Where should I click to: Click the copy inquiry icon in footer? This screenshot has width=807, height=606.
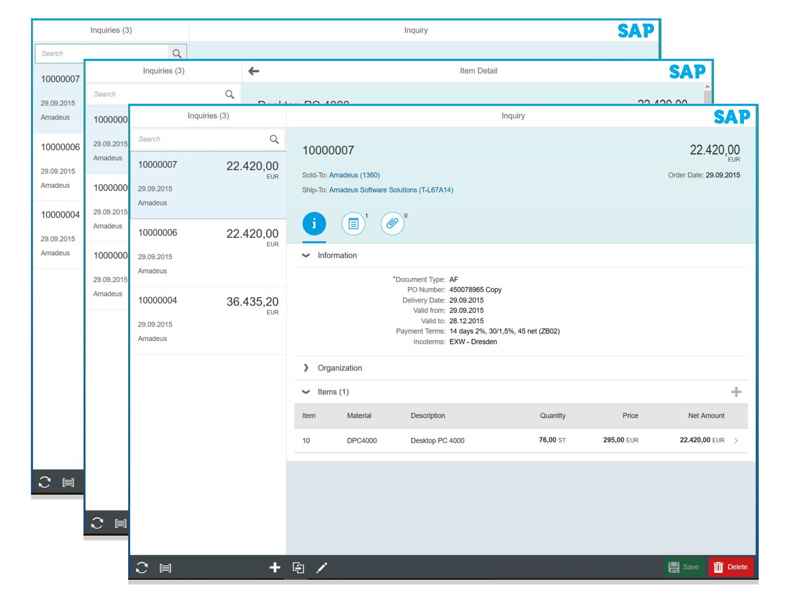[x=298, y=568]
